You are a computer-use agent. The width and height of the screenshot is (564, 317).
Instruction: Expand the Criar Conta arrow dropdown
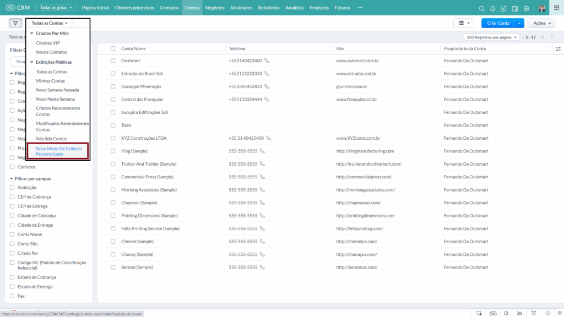point(519,23)
